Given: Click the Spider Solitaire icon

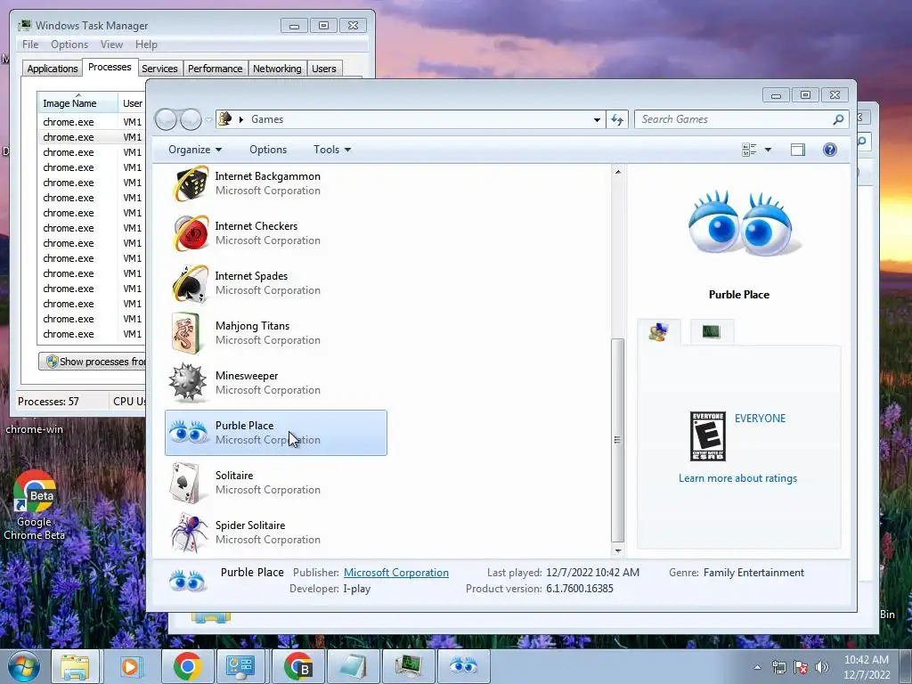Looking at the screenshot, I should coord(189,533).
